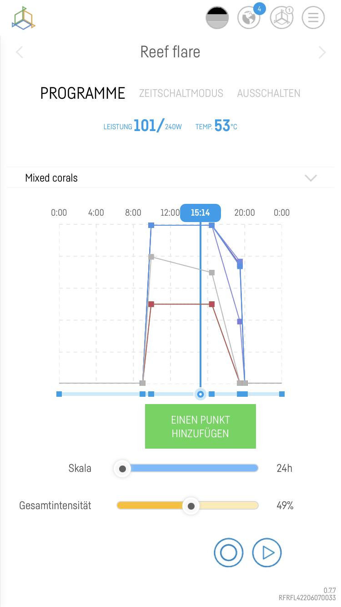This screenshot has width=341, height=607.
Task: Click the circular timeline position handle
Action: [201, 394]
